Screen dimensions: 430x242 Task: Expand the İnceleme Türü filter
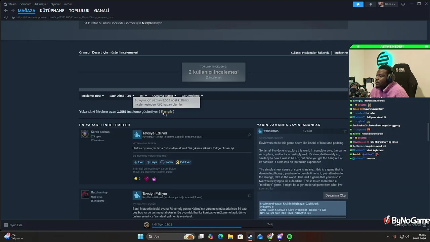92,96
